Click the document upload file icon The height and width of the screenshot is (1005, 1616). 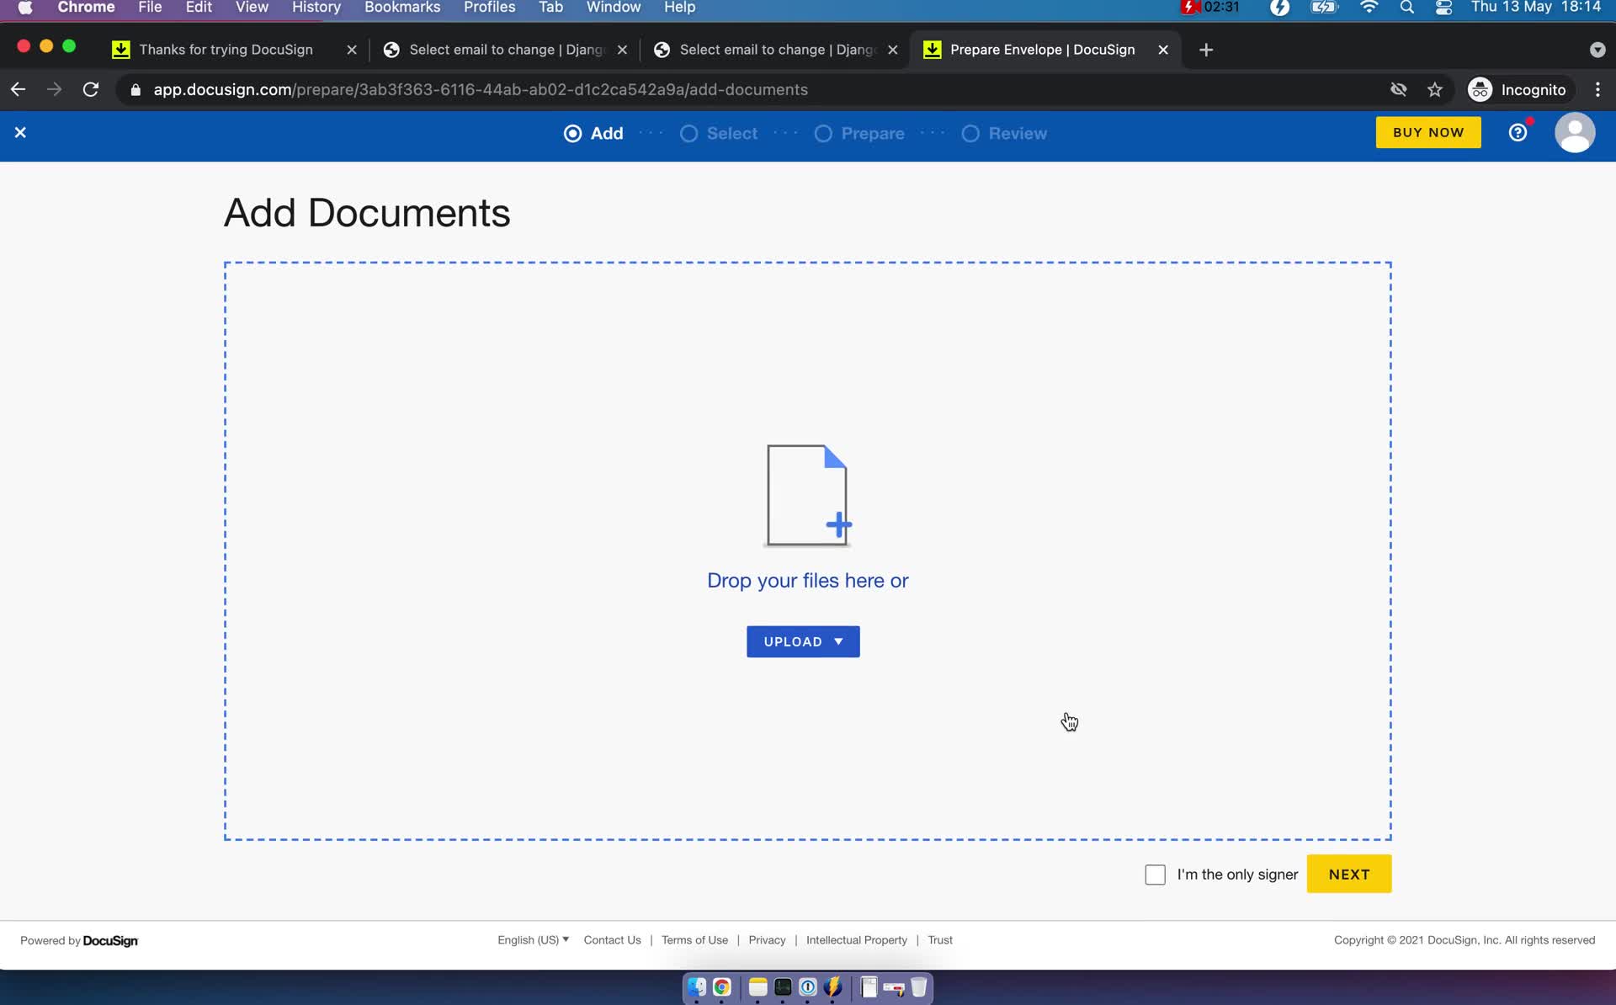807,494
